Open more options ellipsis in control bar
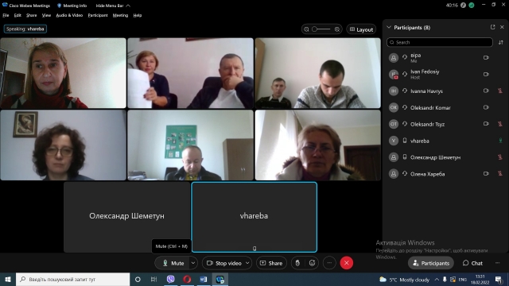The image size is (509, 286). (329, 263)
